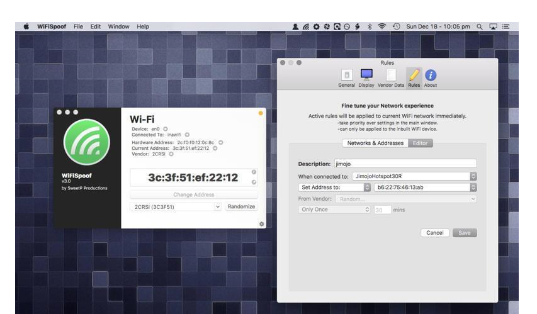
Task: Open the WiFiSpoof application menu
Action: click(52, 26)
